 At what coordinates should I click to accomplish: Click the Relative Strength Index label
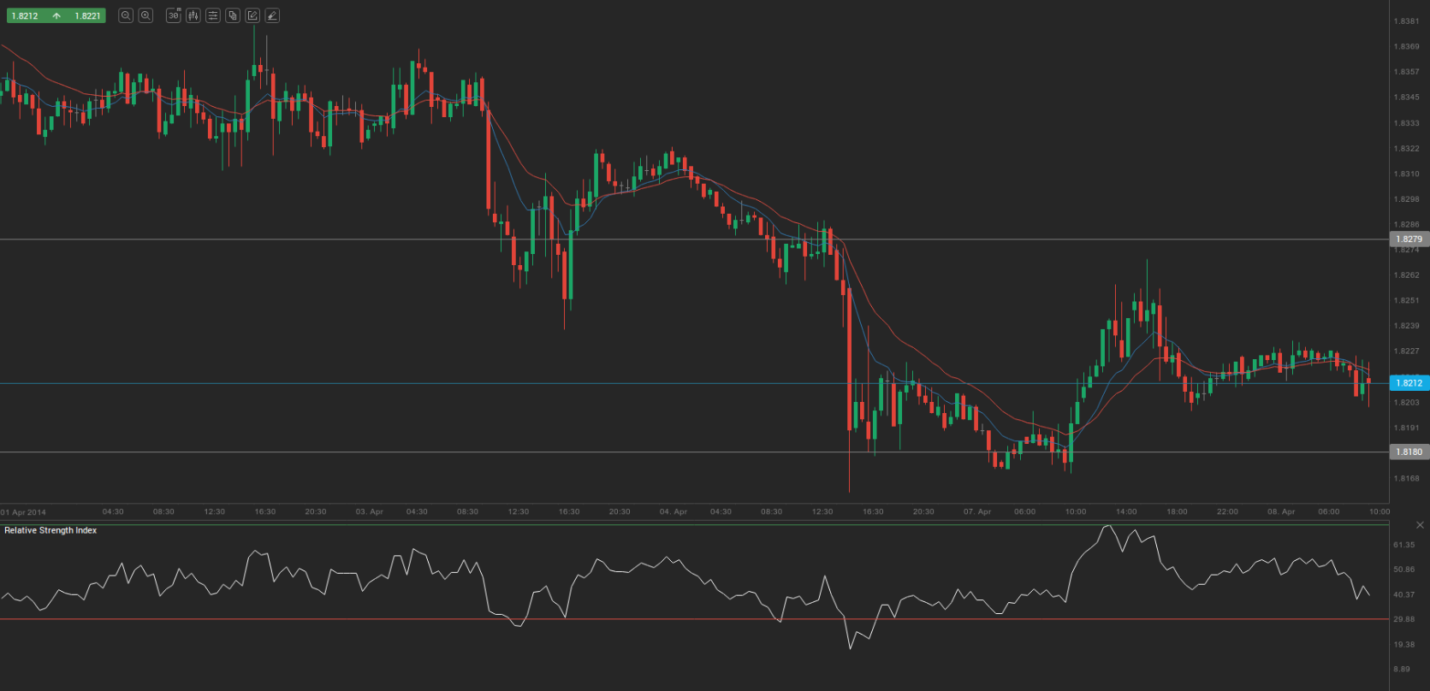pyautogui.click(x=50, y=530)
